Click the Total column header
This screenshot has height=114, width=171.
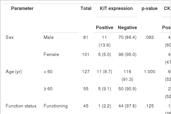tap(86, 9)
